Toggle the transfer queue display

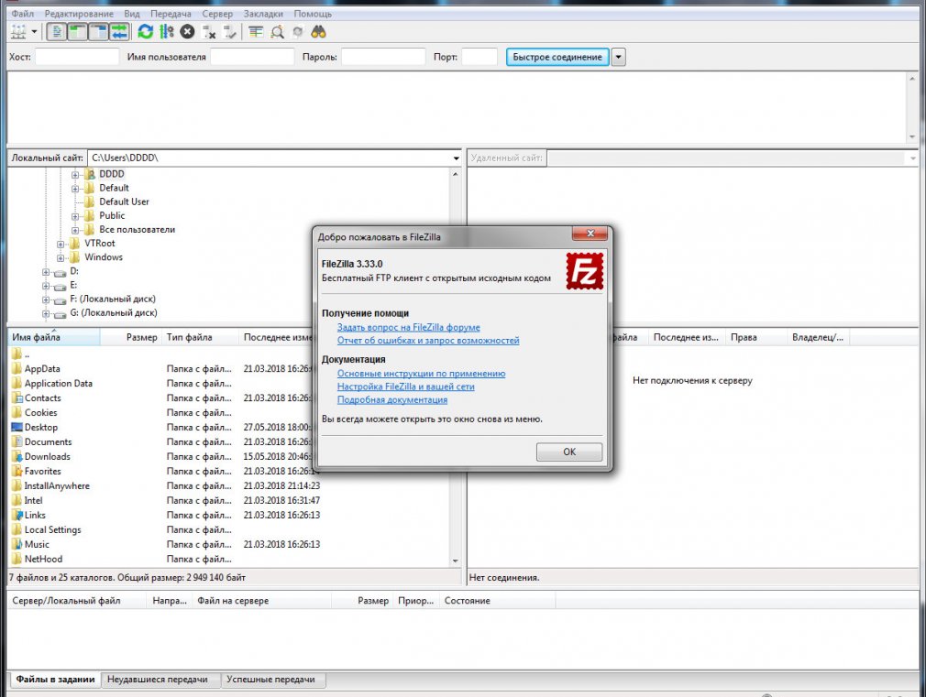119,32
